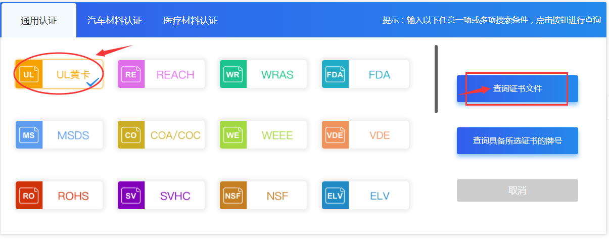Click the pink RE badge icon
The height and width of the screenshot is (239, 609).
[x=131, y=74]
